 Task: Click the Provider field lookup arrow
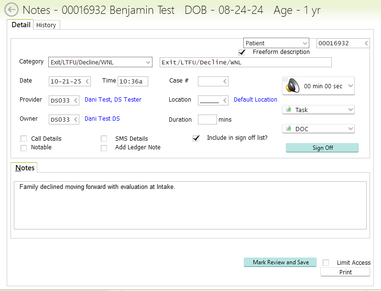point(76,100)
